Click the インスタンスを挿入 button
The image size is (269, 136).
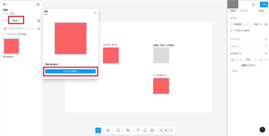(70, 71)
